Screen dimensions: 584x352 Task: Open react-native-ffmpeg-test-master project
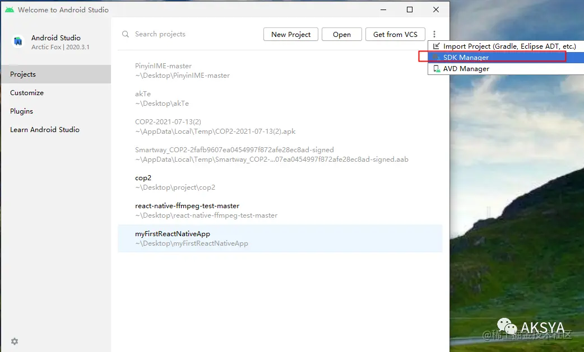coord(280,210)
